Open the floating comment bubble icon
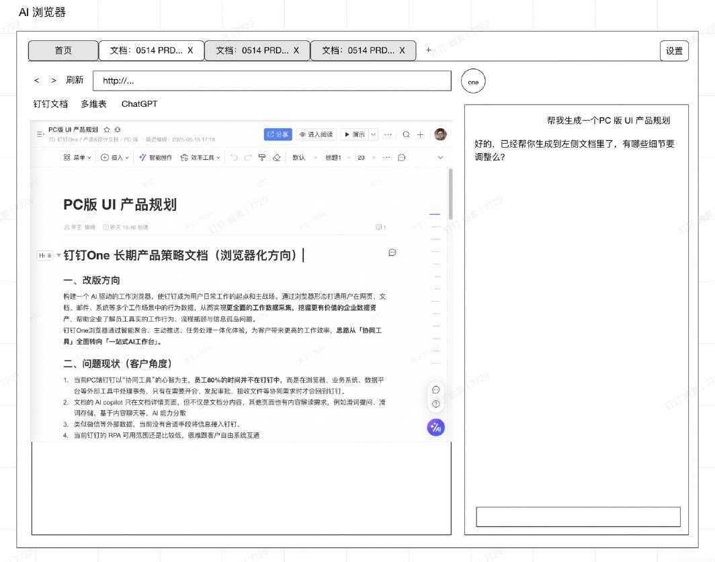 pos(436,390)
